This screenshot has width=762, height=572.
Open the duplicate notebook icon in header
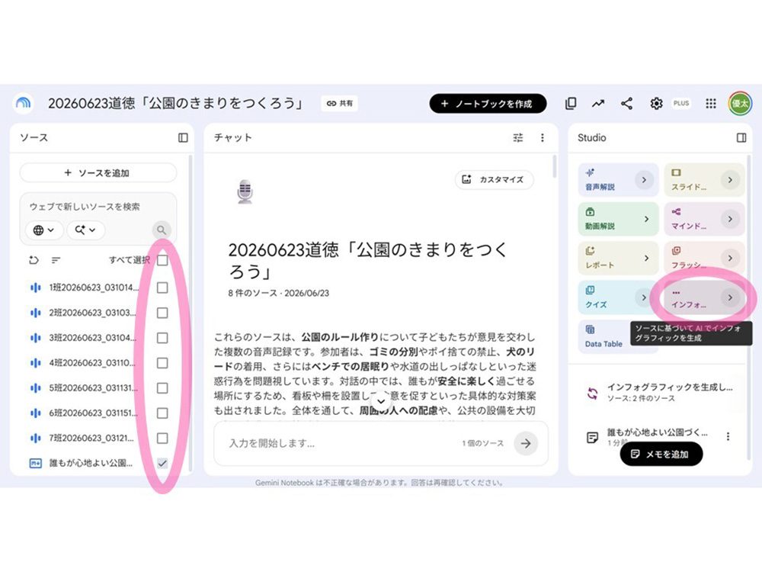point(571,103)
